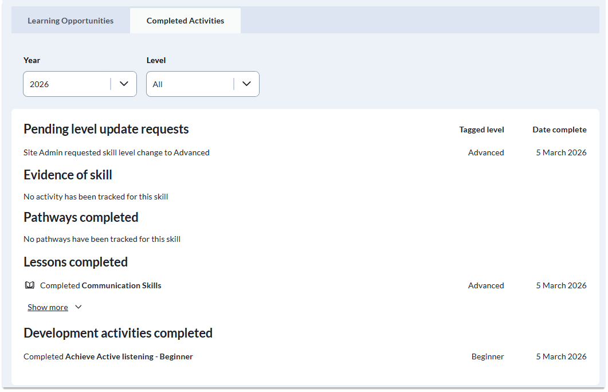Image resolution: width=608 pixels, height=392 pixels.
Task: Open Achieve Active listening - Beginner activity
Action: tap(129, 356)
